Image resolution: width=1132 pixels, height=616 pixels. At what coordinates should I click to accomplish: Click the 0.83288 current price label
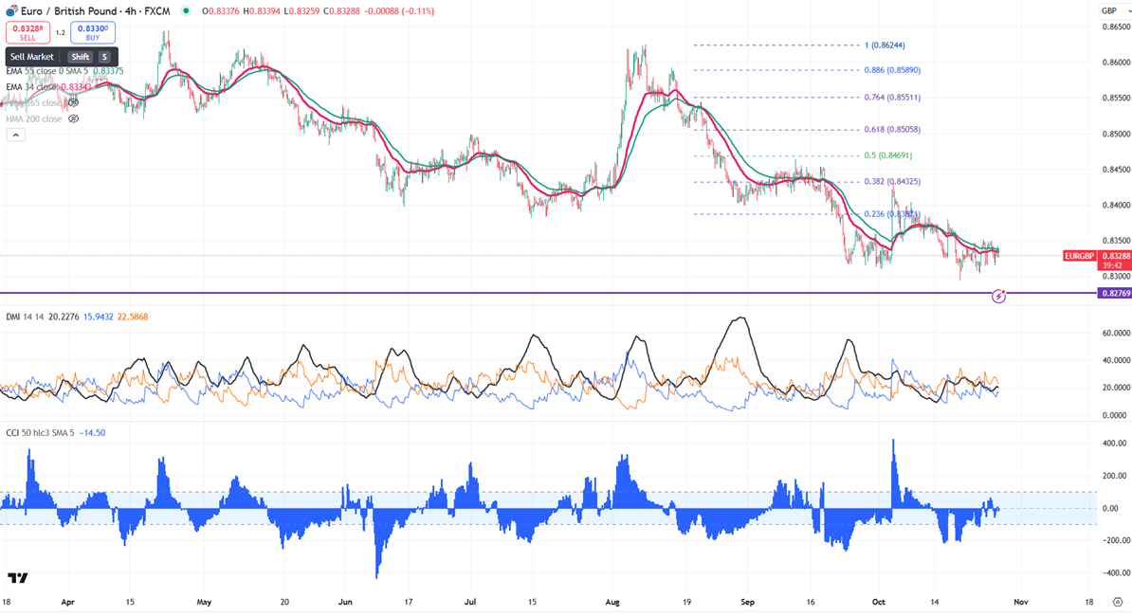1115,256
